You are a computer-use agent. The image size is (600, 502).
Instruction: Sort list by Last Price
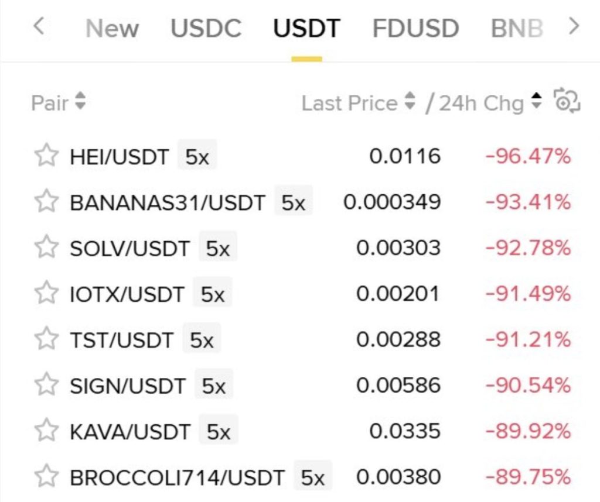point(358,103)
